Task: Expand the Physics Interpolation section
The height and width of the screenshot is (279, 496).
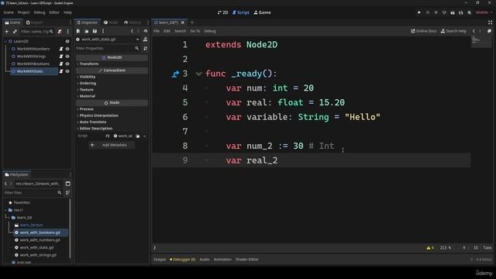Action: coord(98,115)
